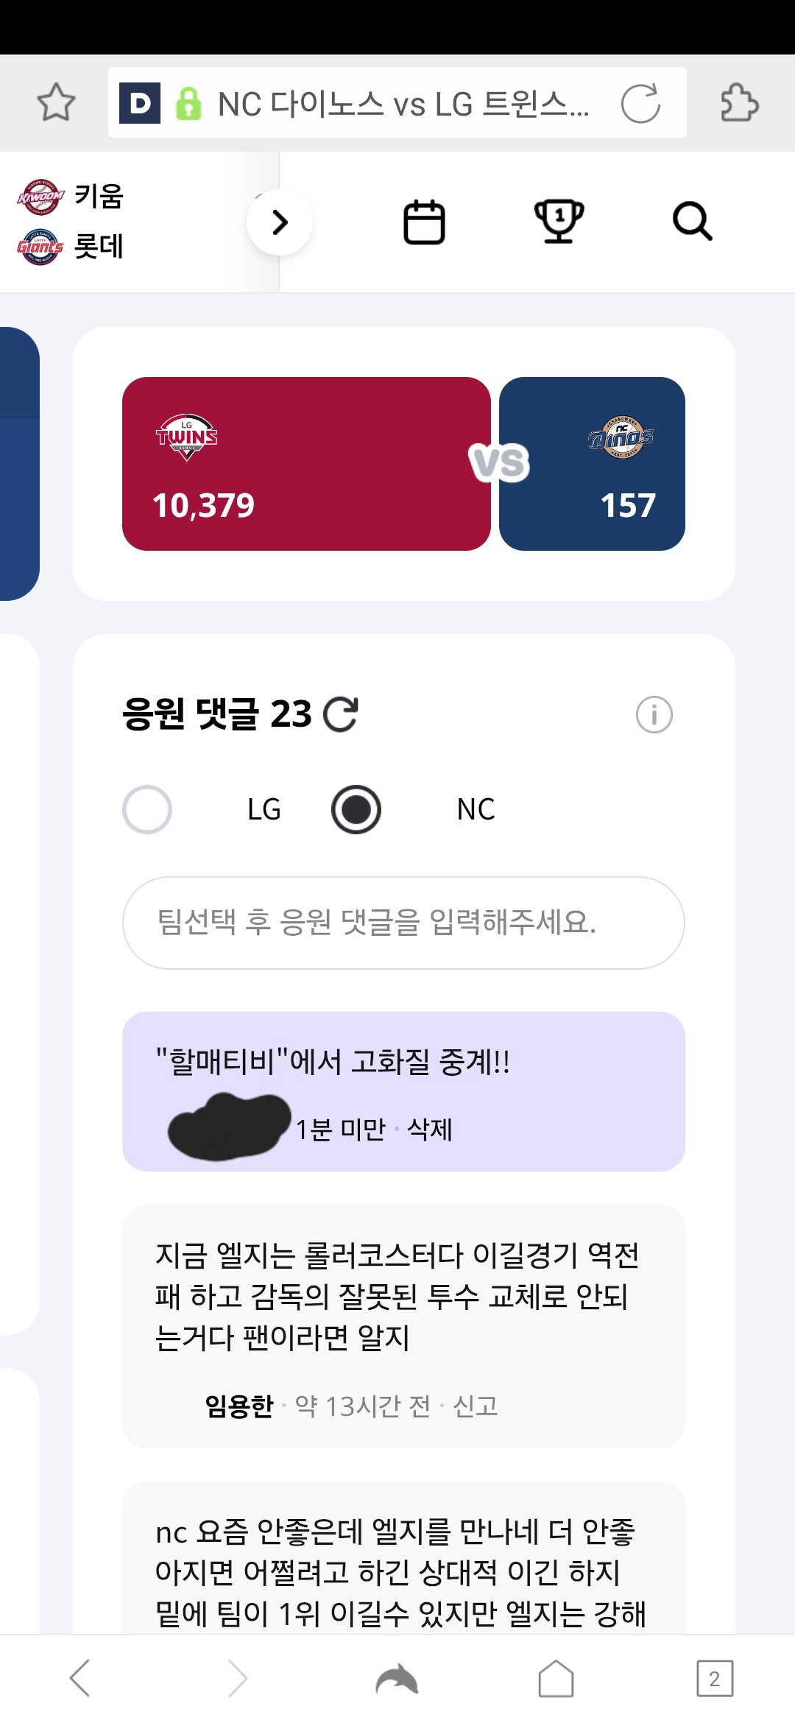
Task: Report the 임용한 comment via 신고
Action: click(476, 1406)
